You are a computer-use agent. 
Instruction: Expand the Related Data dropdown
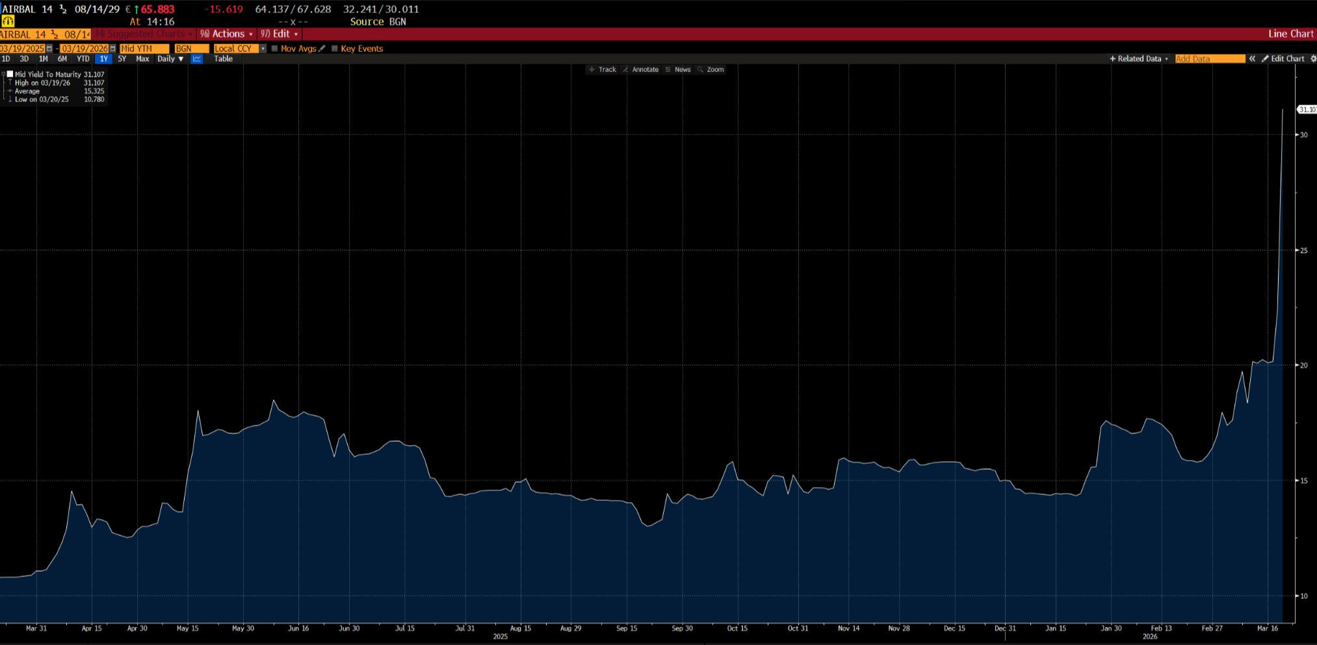[x=1139, y=59]
